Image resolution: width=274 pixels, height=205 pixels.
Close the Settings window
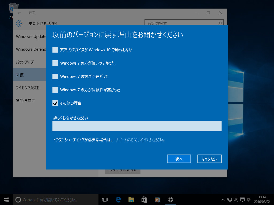(221, 13)
